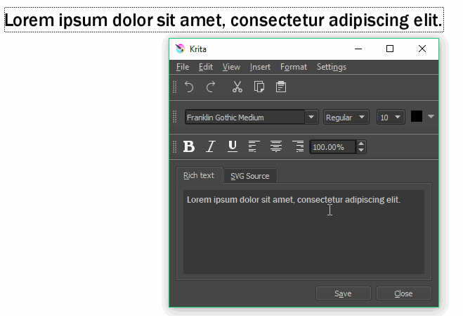The width and height of the screenshot is (463, 316).
Task: Click the Save button
Action: tap(343, 293)
